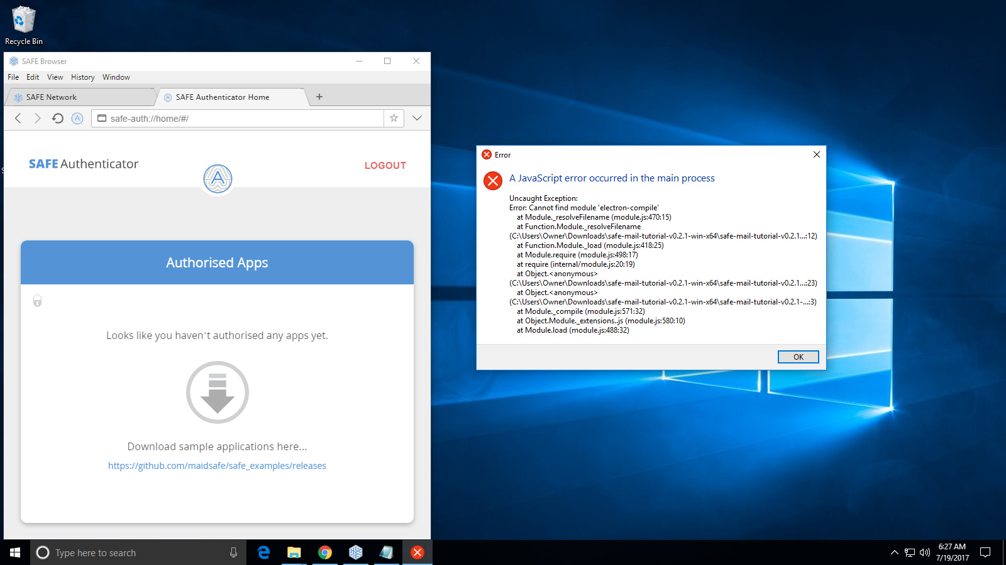Open the Recycle Bin desktop icon
Image resolution: width=1006 pixels, height=565 pixels.
click(x=24, y=26)
